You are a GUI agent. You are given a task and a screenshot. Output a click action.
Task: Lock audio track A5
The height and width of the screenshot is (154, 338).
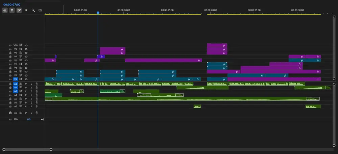(10, 99)
